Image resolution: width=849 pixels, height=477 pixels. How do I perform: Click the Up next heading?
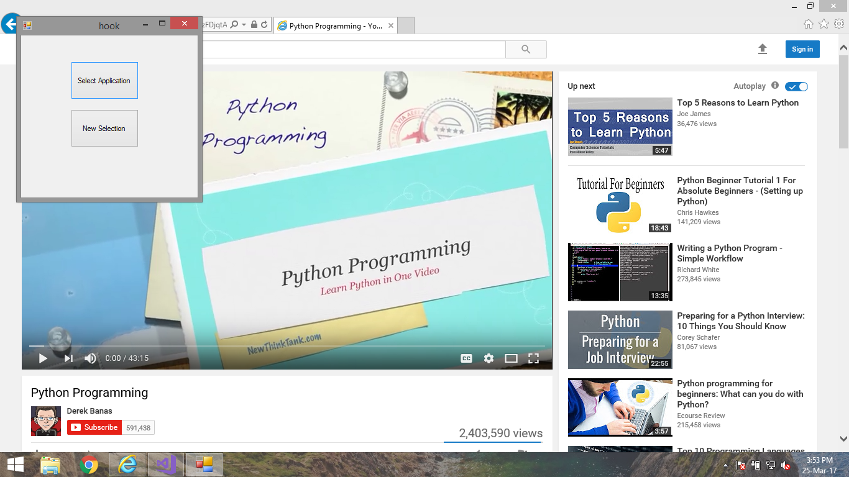click(x=581, y=86)
